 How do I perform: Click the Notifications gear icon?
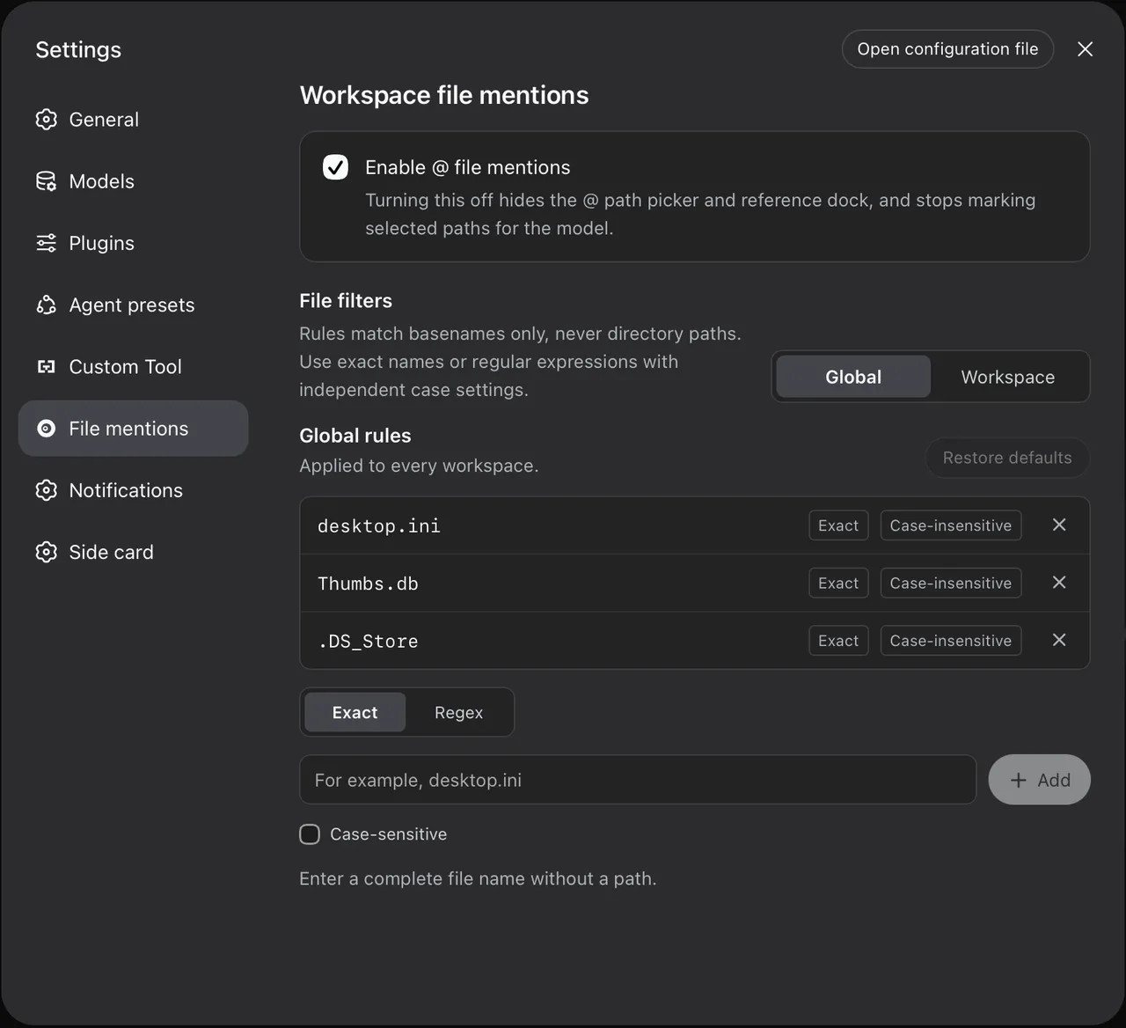pyautogui.click(x=46, y=490)
